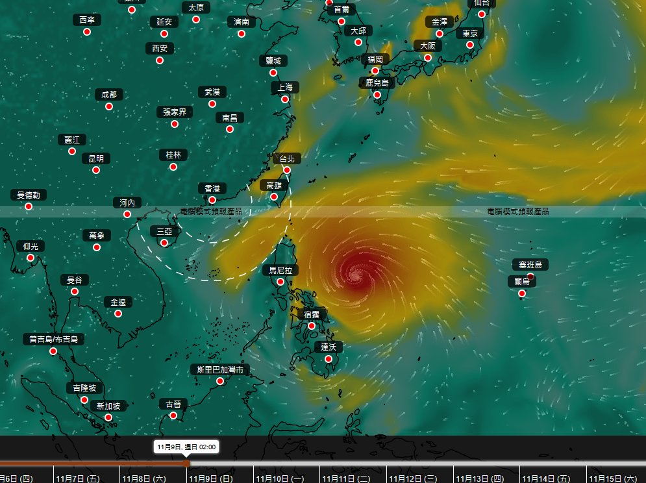Select the Kagoshima (鹿兒島) city marker
This screenshot has width=646, height=483.
tap(377, 95)
